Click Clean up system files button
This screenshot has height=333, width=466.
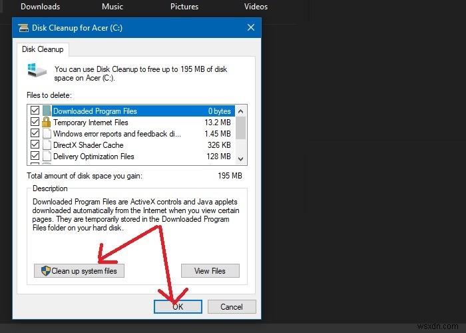(79, 271)
